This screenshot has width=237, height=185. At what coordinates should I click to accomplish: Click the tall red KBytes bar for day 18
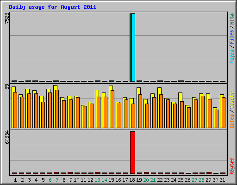point(132,153)
